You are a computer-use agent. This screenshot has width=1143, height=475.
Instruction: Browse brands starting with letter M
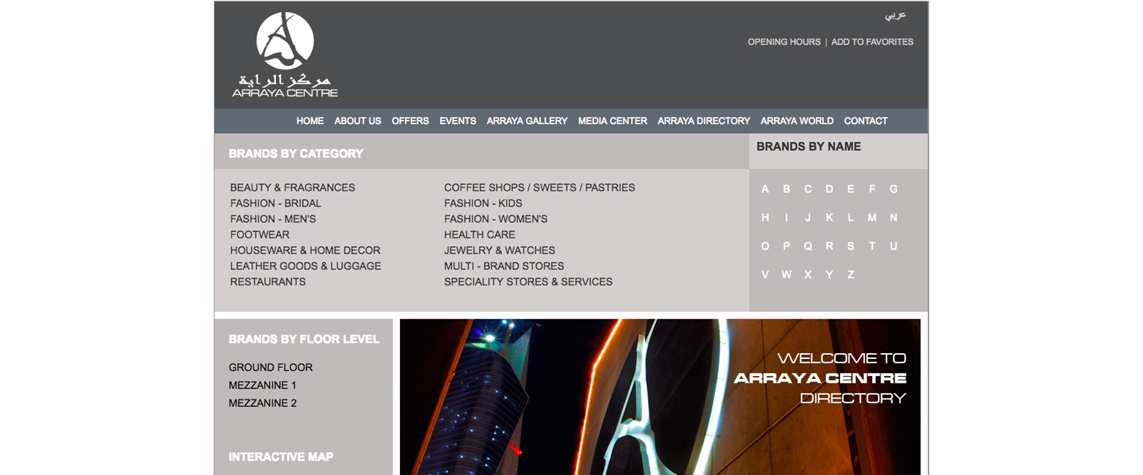click(x=872, y=218)
